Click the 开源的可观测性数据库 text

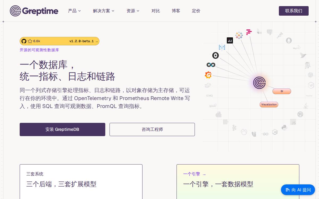pos(39,50)
